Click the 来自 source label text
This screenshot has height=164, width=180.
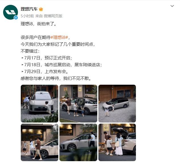click(x=39, y=16)
